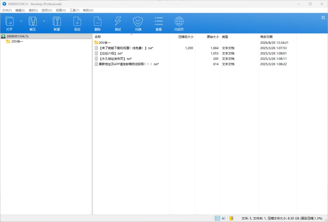Sort by the 原始大小 column header

click(x=213, y=37)
